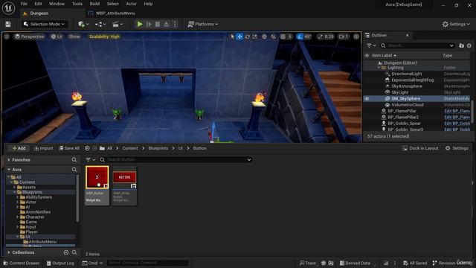Open the Cinematics clapperboard menu
This screenshot has width=476, height=268.
[x=118, y=24]
